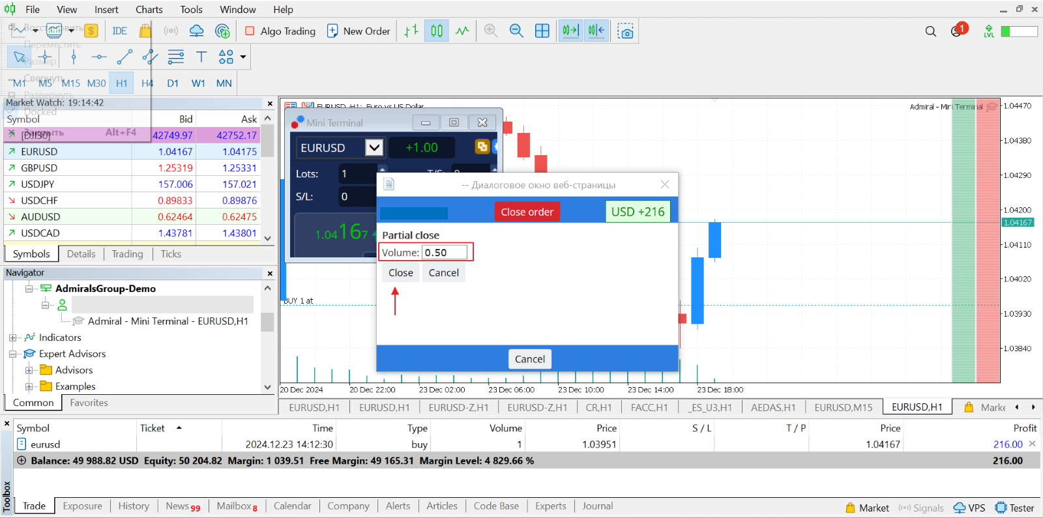Click the green USD +216 profit box
Image resolution: width=1043 pixels, height=518 pixels.
coord(638,212)
